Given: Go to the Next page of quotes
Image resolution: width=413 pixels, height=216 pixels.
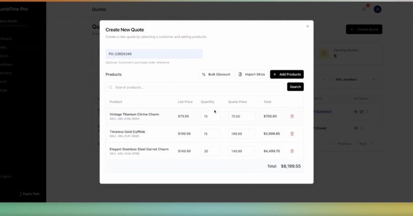Looking at the screenshot, I should click(x=366, y=144).
